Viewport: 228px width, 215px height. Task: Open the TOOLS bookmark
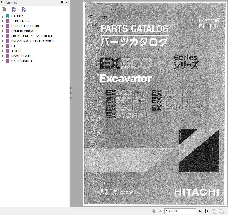tap(17, 51)
